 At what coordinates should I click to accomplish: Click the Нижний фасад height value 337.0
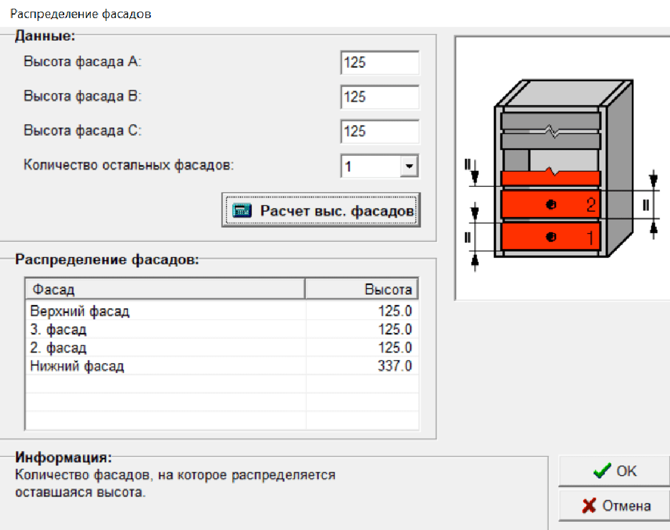click(x=395, y=366)
